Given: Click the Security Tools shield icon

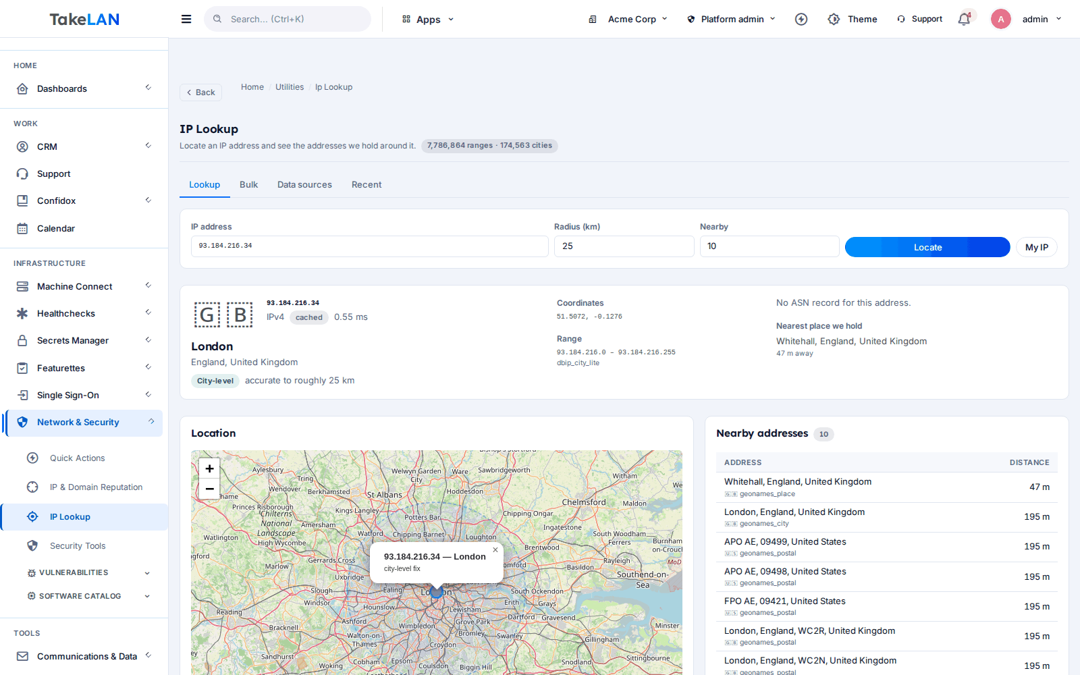Looking at the screenshot, I should coord(32,545).
